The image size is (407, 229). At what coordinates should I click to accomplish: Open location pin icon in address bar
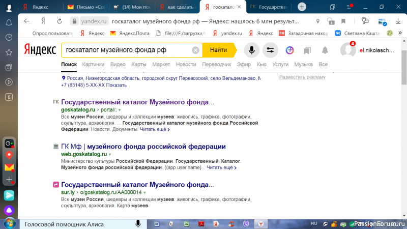coord(317,21)
